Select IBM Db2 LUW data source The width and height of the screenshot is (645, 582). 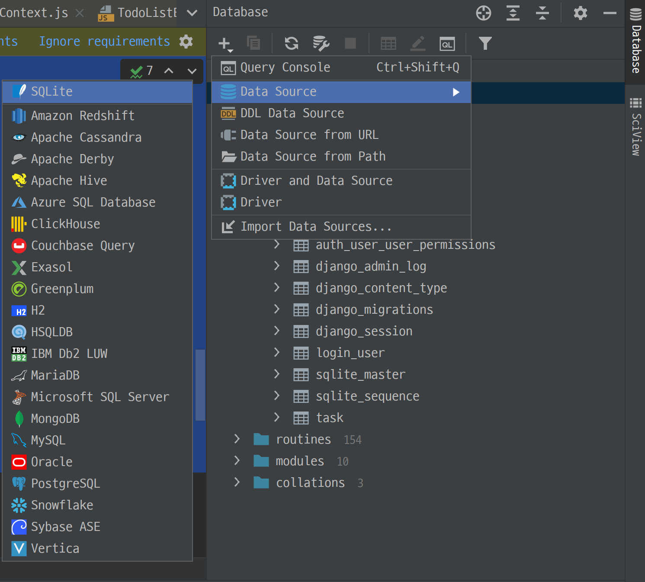[x=97, y=354]
